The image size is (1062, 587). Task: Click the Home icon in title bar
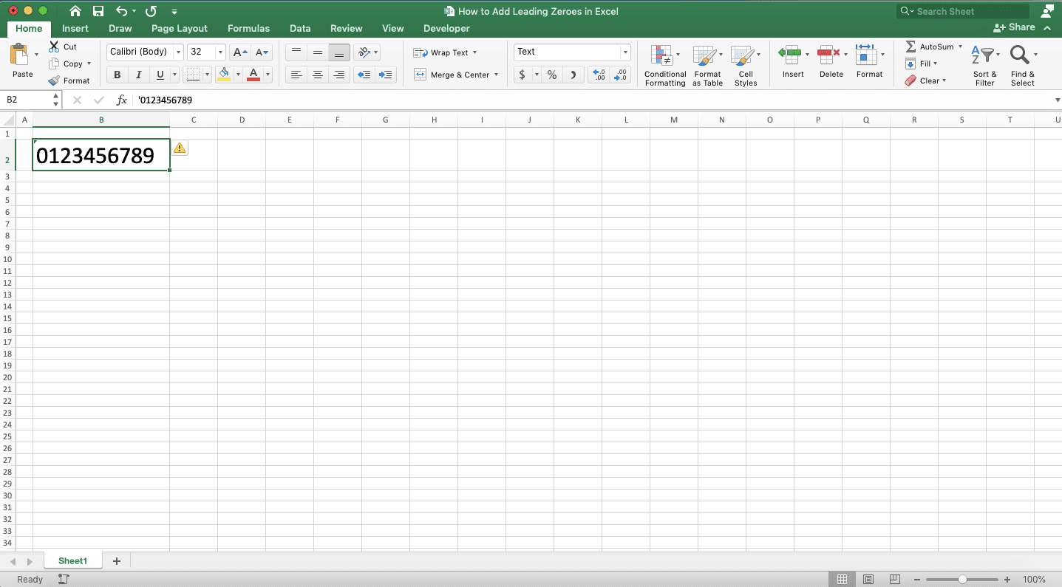coord(75,11)
